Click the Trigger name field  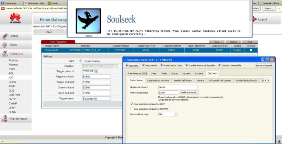[x=96, y=99]
